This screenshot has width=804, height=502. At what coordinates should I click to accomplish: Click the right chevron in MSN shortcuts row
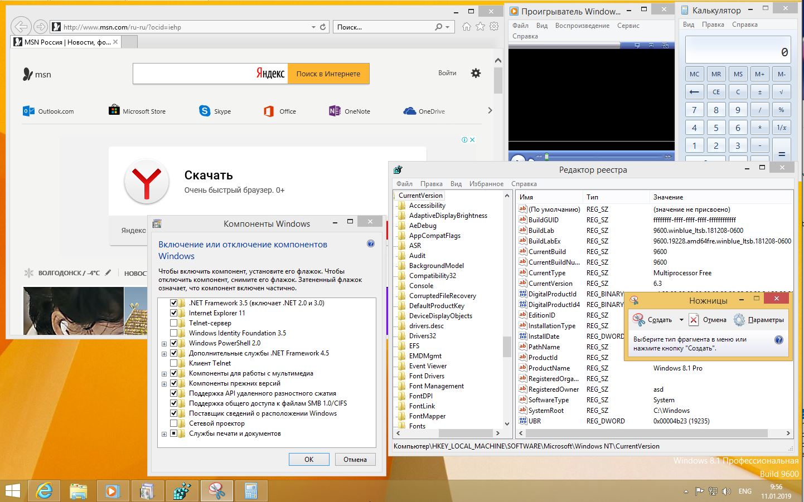(490, 110)
